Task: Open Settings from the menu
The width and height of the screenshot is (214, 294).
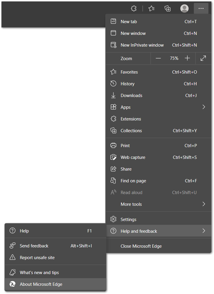Action: (158, 219)
